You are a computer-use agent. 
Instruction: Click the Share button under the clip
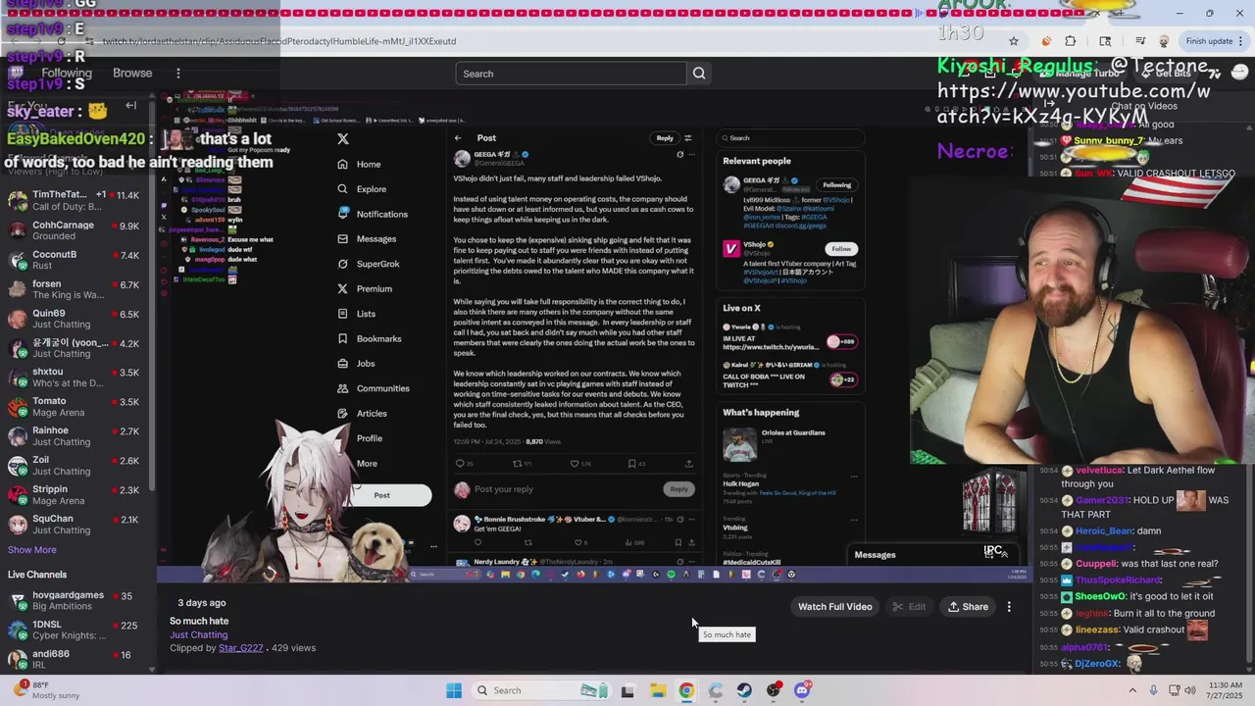(968, 607)
